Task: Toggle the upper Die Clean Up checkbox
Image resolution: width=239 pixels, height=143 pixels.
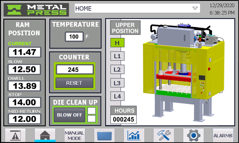Action: (x=92, y=111)
